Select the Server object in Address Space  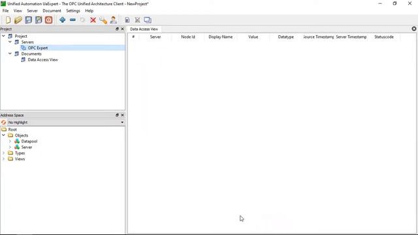(x=27, y=147)
